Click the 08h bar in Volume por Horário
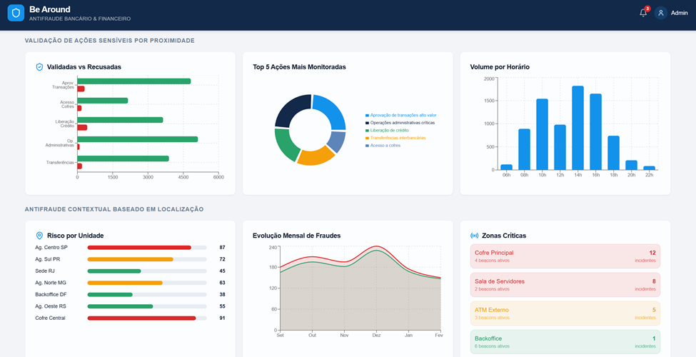The height and width of the screenshot is (357, 696). coord(524,149)
